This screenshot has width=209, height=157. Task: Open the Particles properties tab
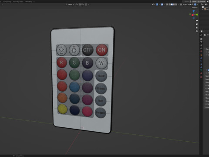[201, 61]
